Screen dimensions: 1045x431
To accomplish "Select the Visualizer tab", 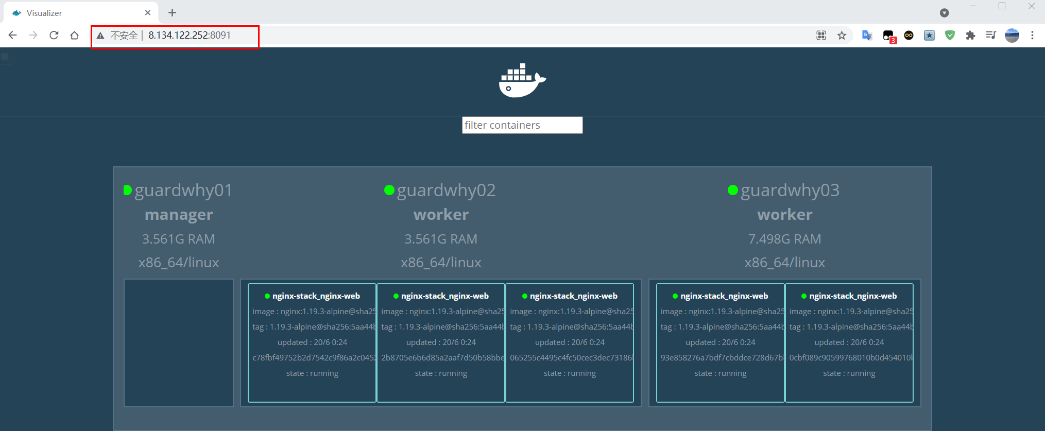I will 81,13.
